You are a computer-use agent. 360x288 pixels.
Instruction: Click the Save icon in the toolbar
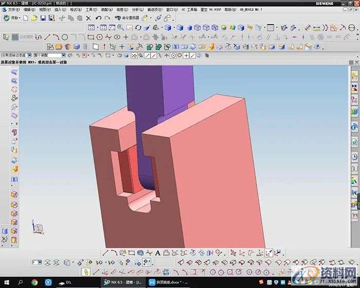click(43, 18)
